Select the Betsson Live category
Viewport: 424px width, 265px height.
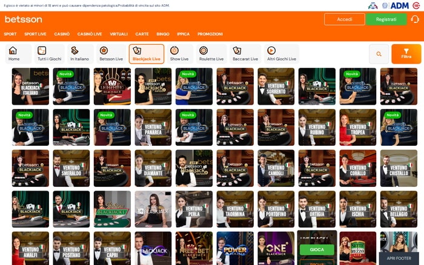click(111, 54)
